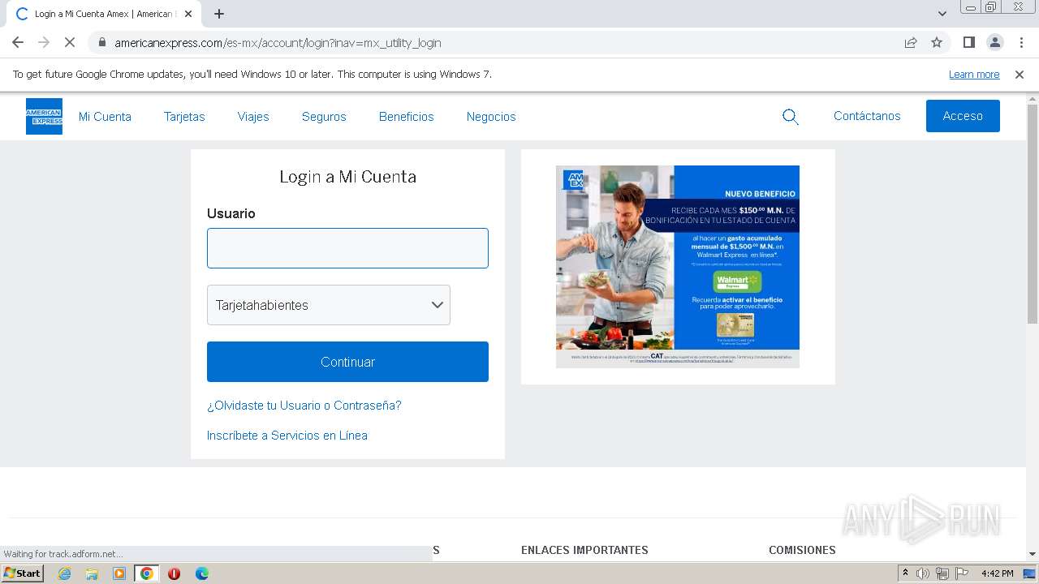Viewport: 1039px width, 584px height.
Task: Open File Explorer folder in taskbar
Action: pos(92,573)
